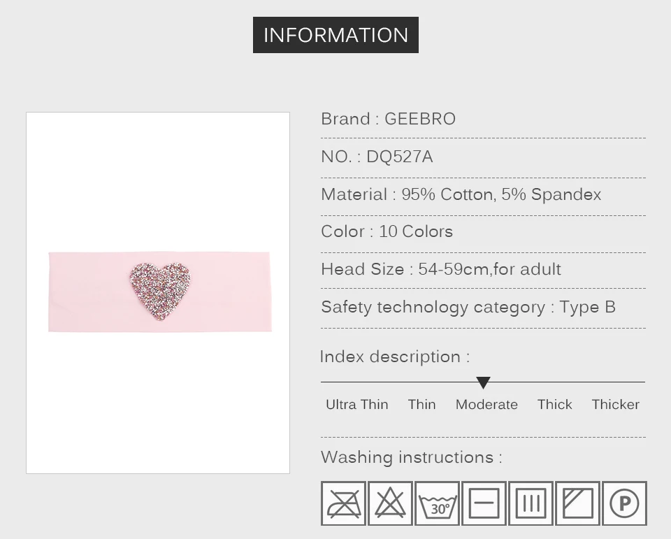Click the Brand GEEBRO text
671x539 pixels.
(x=388, y=119)
